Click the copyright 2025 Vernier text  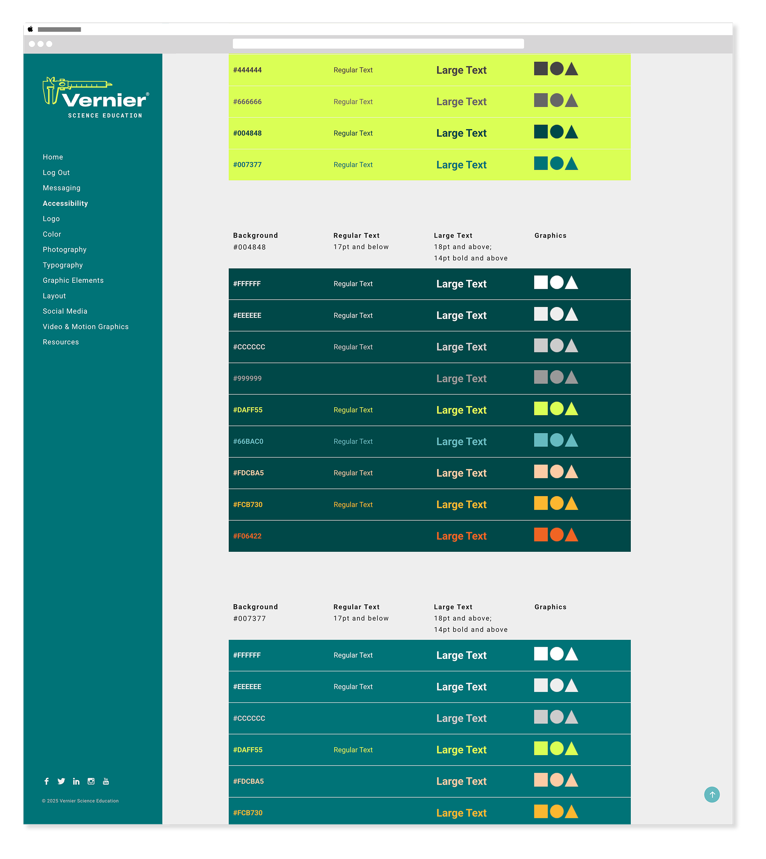coord(80,801)
